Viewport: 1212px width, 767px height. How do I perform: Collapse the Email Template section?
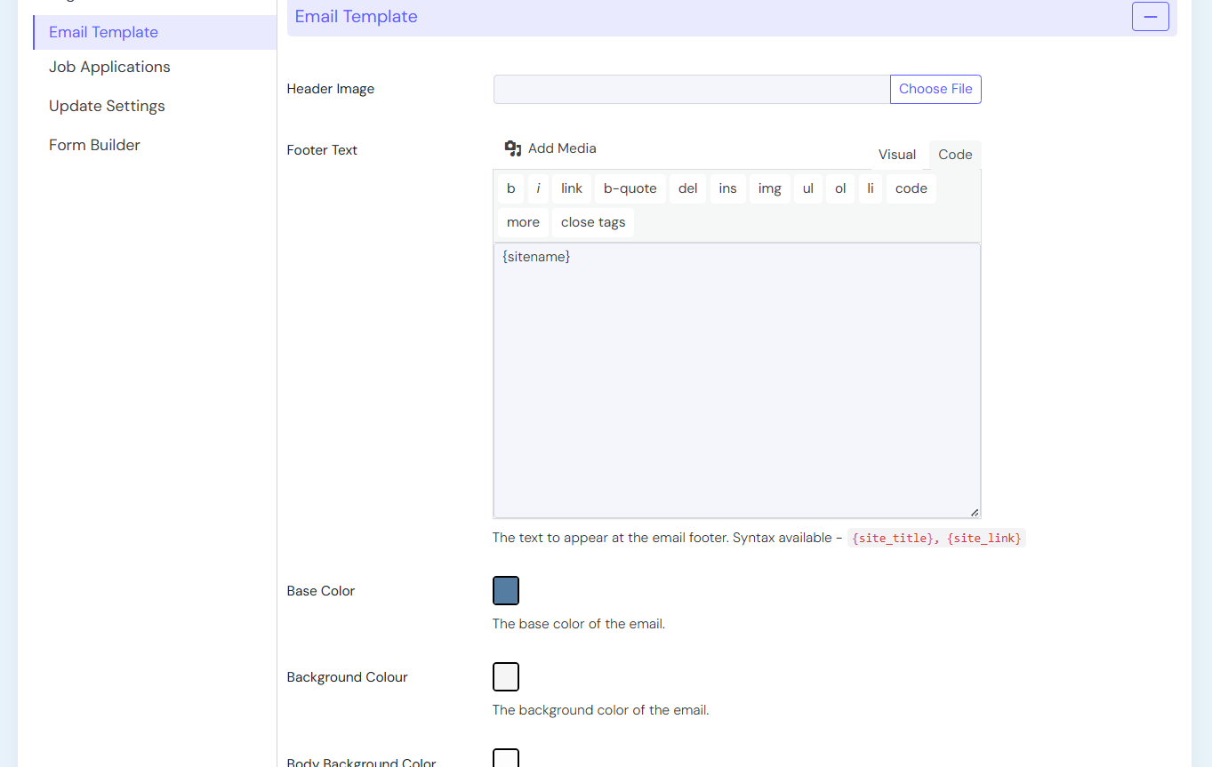pyautogui.click(x=1150, y=17)
